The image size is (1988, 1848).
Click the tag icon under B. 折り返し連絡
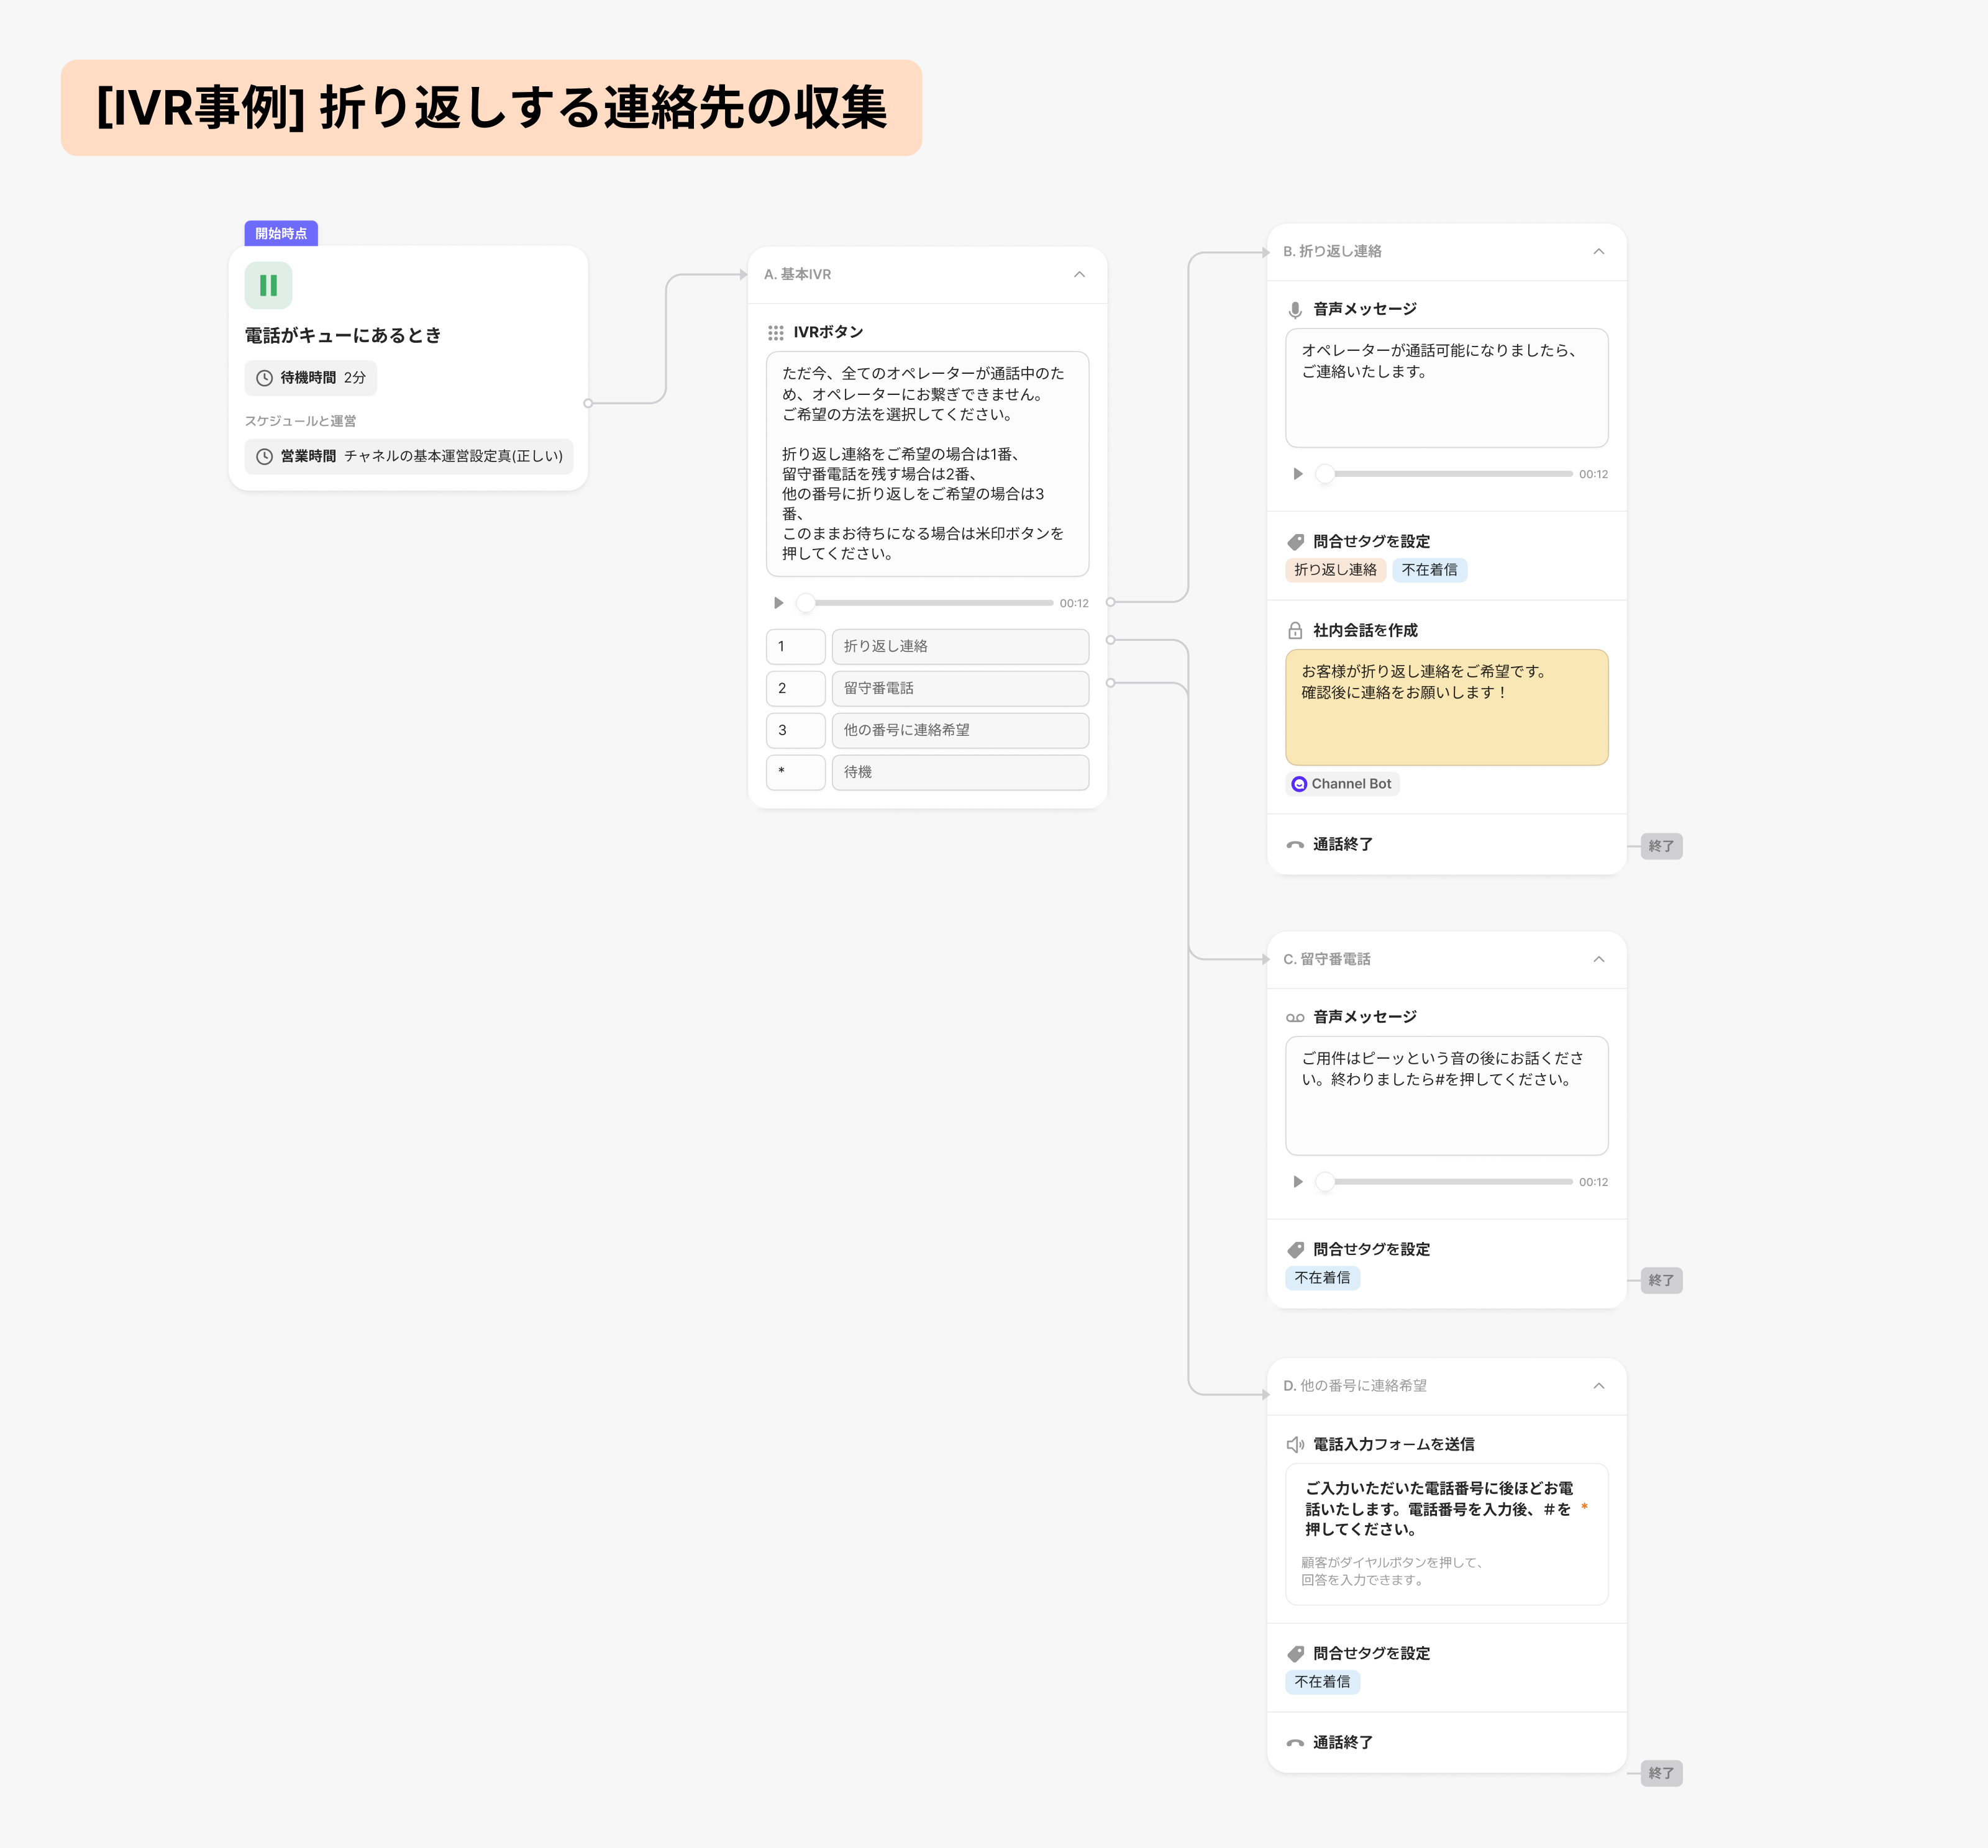(1295, 541)
